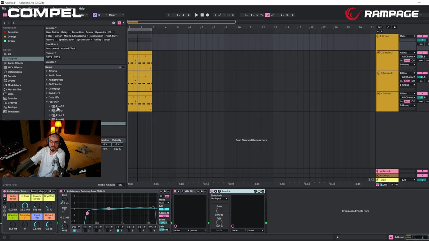Viewport: 429px width, 241px height.
Task: Click the pink browser filter toggle icon
Action: pos(119,23)
